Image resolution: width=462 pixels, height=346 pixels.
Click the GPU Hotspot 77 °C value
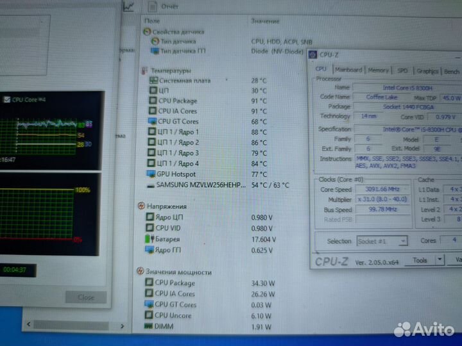coord(259,174)
